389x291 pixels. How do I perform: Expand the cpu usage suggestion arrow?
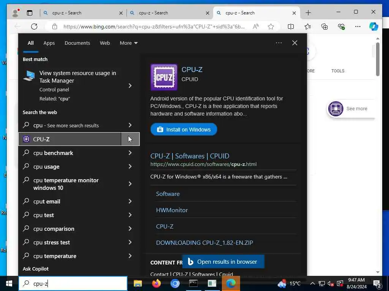(x=130, y=167)
